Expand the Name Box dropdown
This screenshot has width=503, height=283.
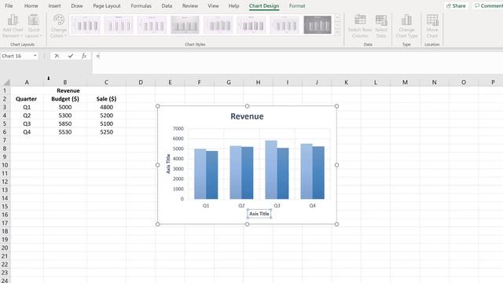pyautogui.click(x=35, y=56)
